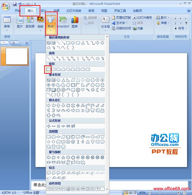Undo last action in quick access toolbar
The image size is (192, 195).
click(x=20, y=4)
